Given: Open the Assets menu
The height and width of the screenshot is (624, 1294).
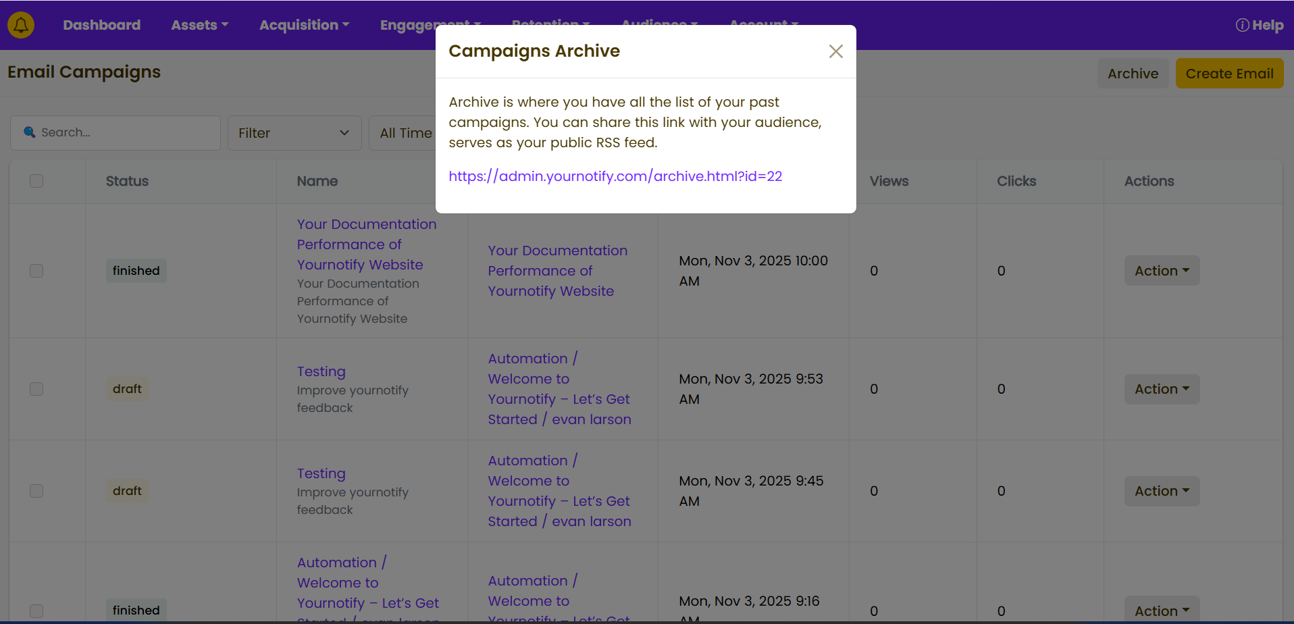Looking at the screenshot, I should point(199,25).
